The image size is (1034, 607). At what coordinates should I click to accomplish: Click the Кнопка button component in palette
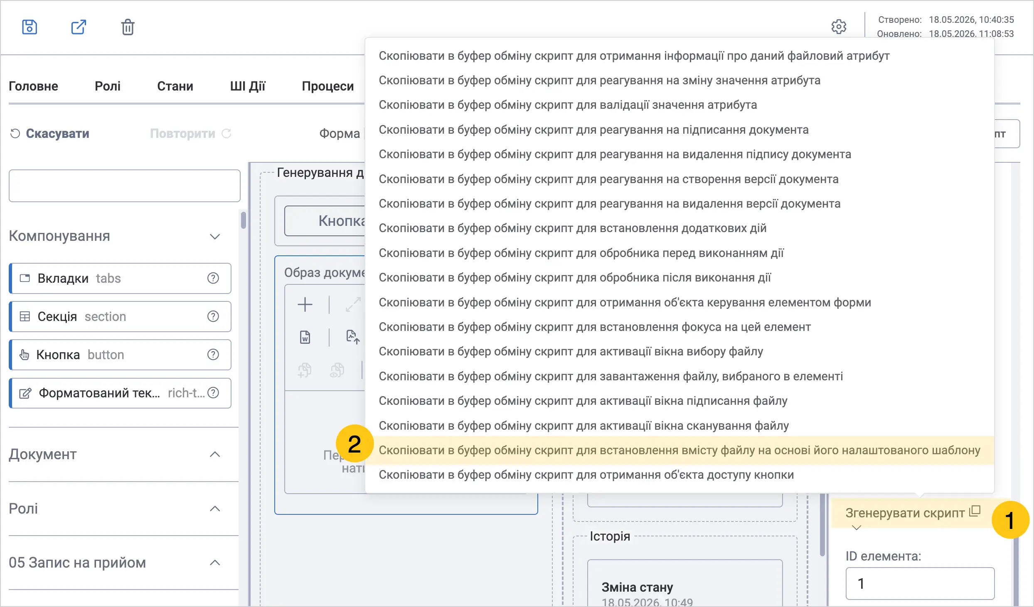click(x=121, y=355)
